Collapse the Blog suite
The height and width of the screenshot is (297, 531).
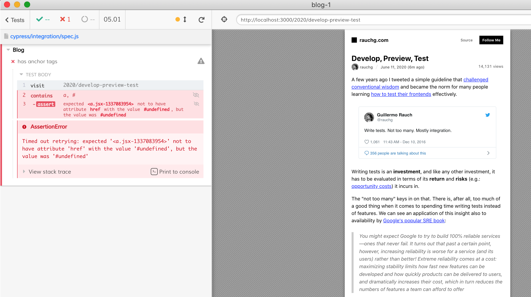(x=8, y=50)
